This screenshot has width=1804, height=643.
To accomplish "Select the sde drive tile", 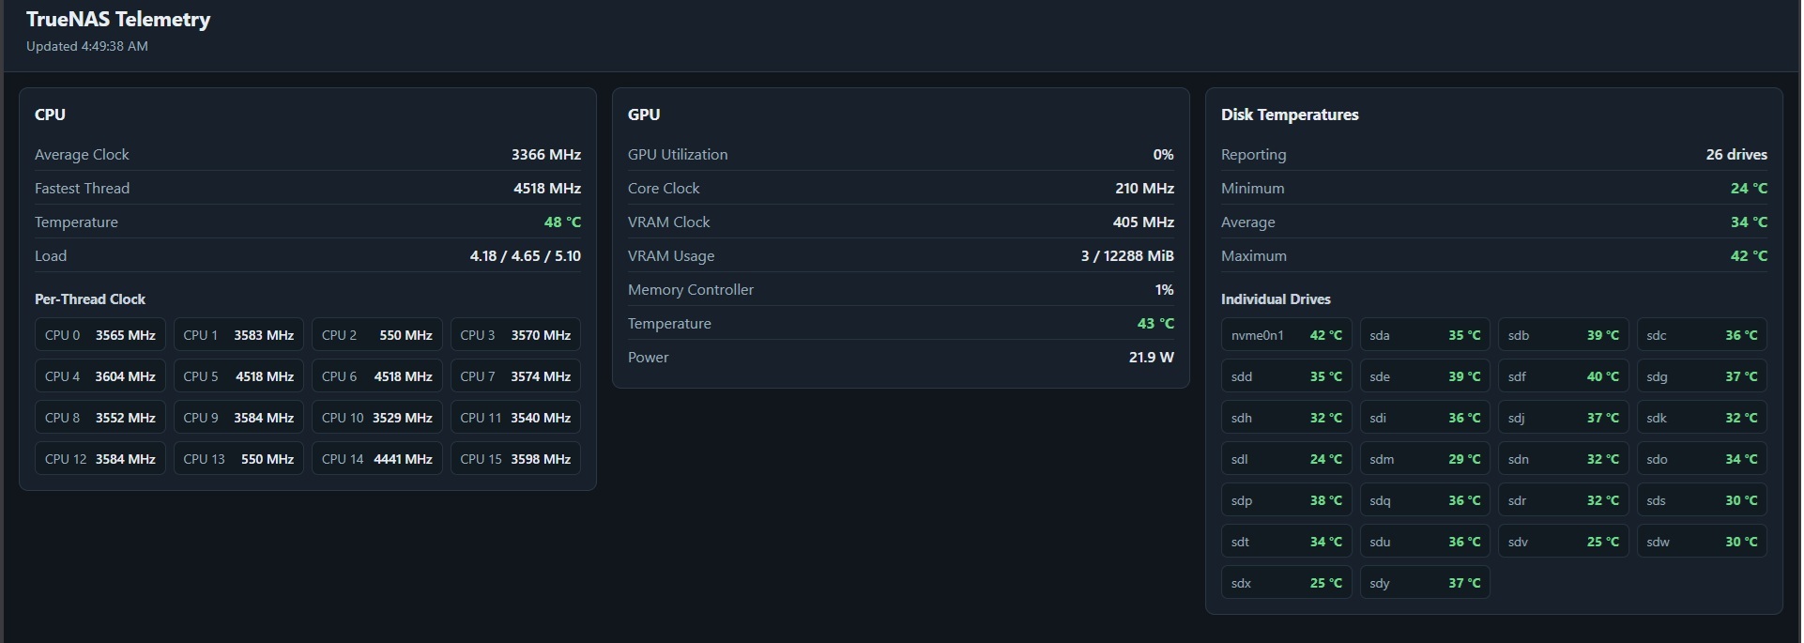I will click(x=1425, y=376).
